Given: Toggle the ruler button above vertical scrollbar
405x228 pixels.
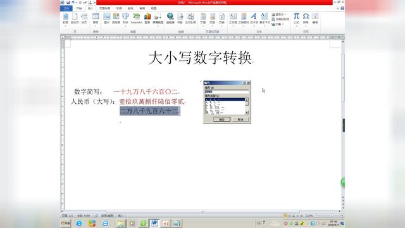Looking at the screenshot, I should [343, 37].
